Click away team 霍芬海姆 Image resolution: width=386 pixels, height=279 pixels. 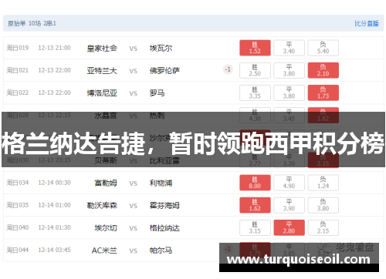click(x=164, y=206)
